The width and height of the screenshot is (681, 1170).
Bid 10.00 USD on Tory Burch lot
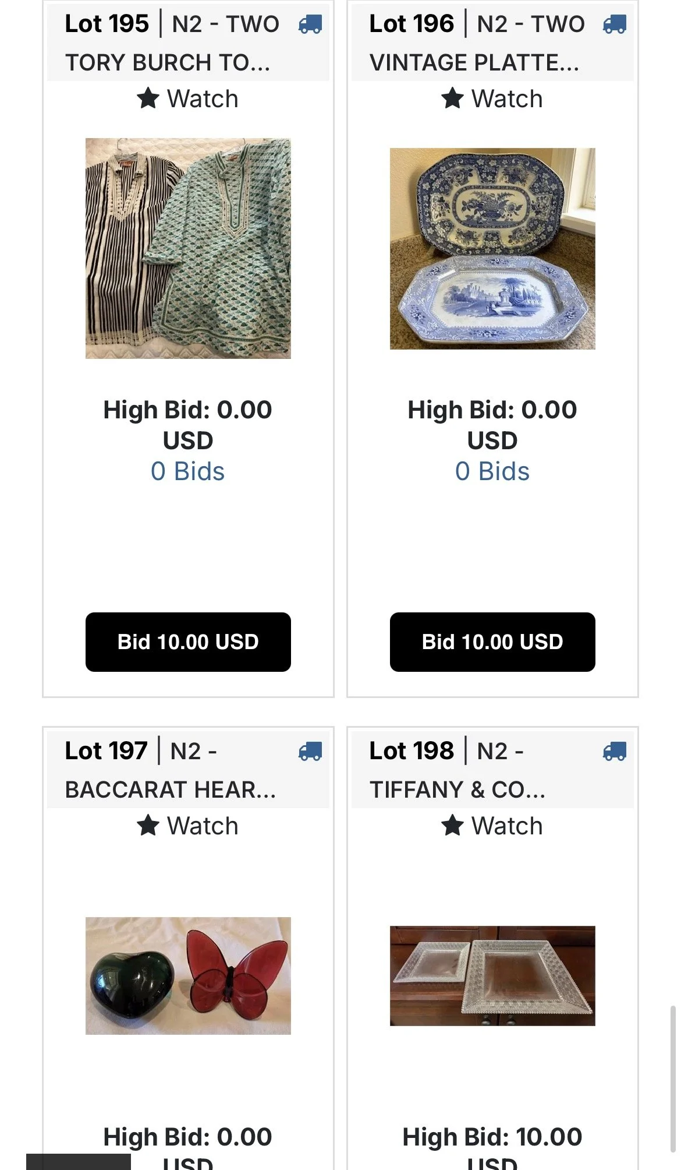point(188,642)
